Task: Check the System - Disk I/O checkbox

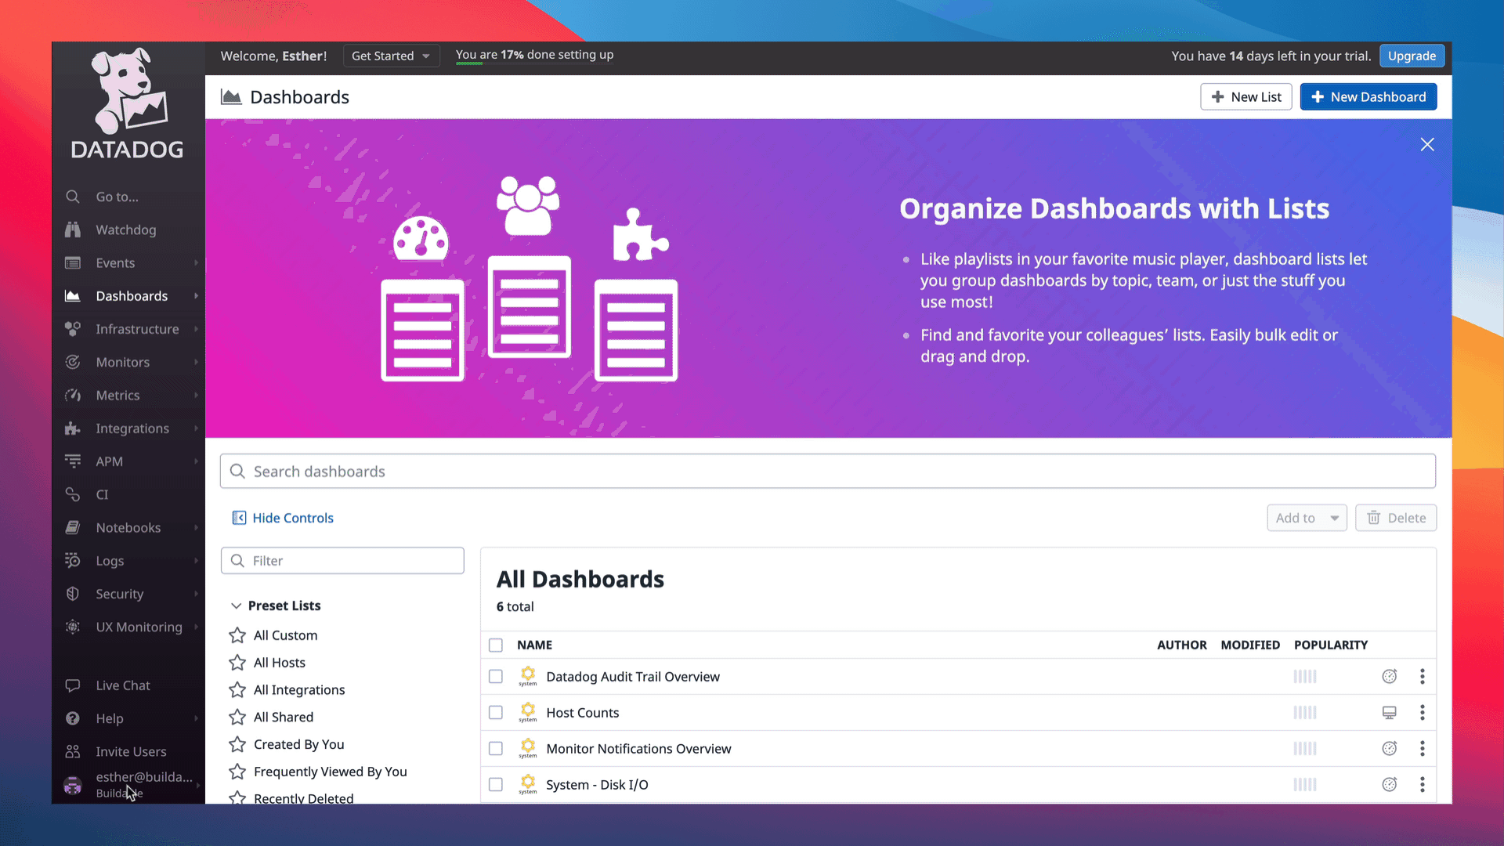Action: tap(496, 784)
